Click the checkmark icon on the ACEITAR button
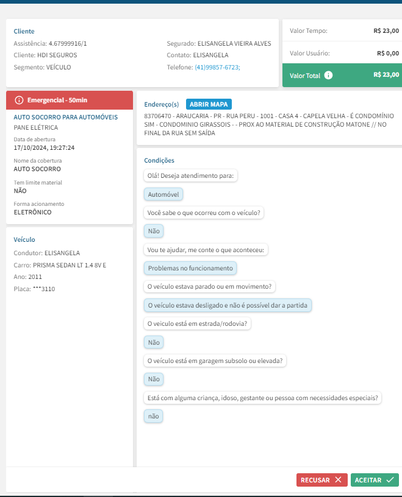This screenshot has width=402, height=497. (390, 480)
